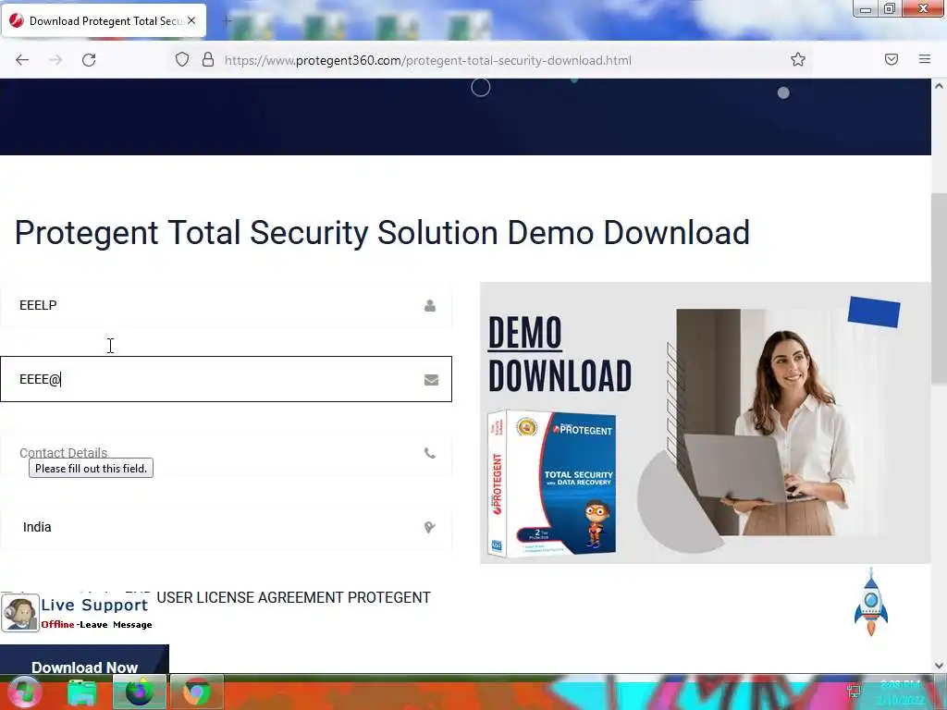Screen dimensions: 947x710
Task: Reload the page with the refresh icon
Action: click(89, 60)
